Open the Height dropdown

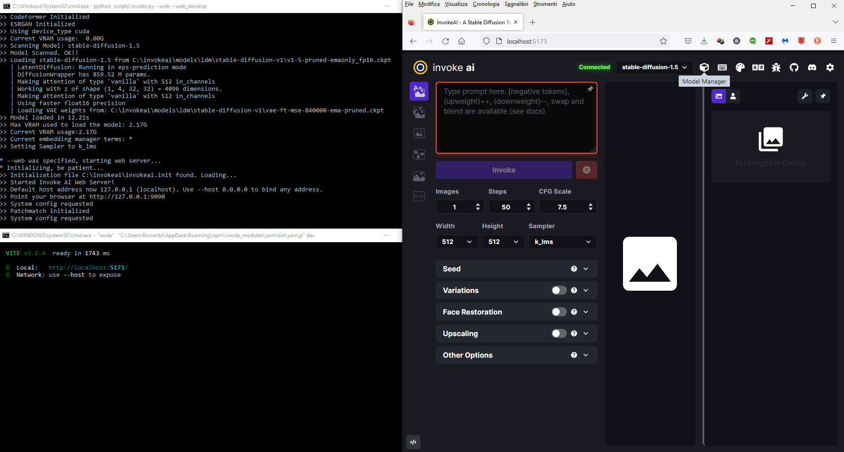coord(503,242)
